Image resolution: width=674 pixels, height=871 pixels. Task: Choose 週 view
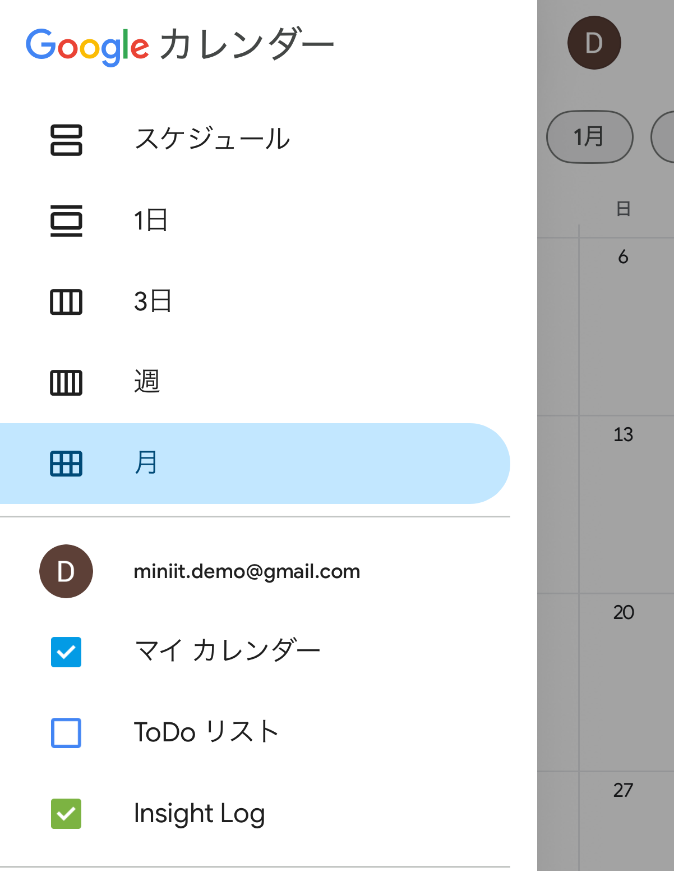(255, 383)
